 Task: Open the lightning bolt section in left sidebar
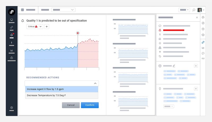tap(11, 43)
